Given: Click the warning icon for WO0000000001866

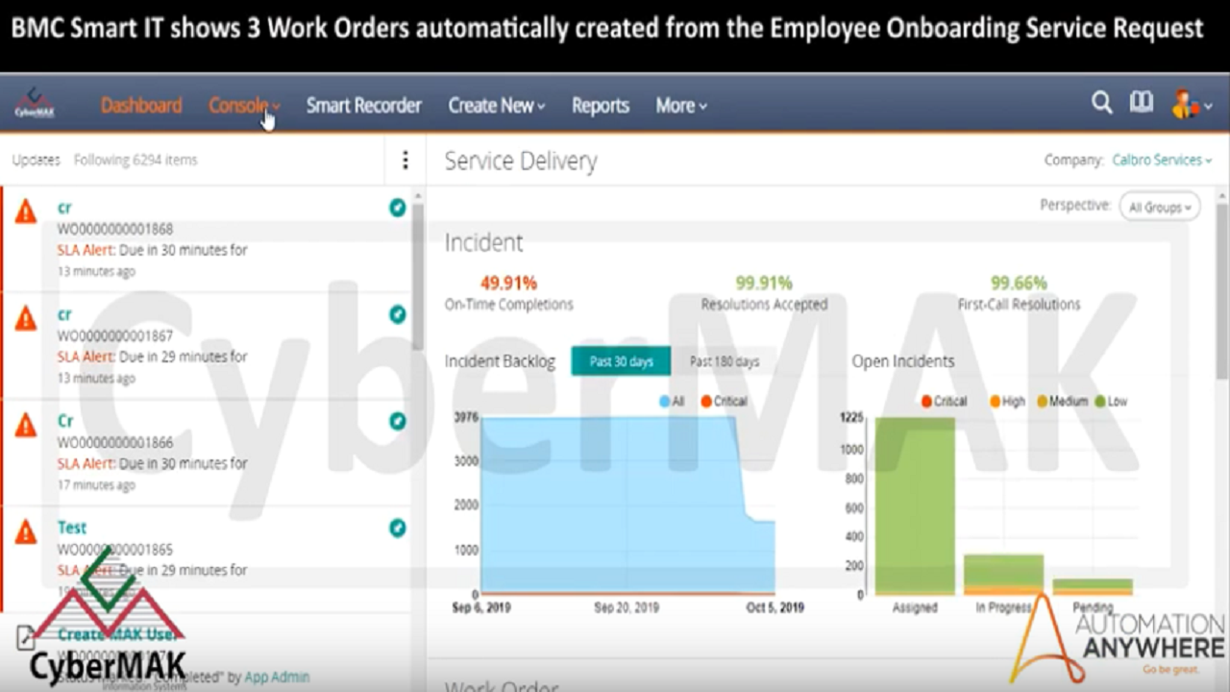Looking at the screenshot, I should coord(26,425).
